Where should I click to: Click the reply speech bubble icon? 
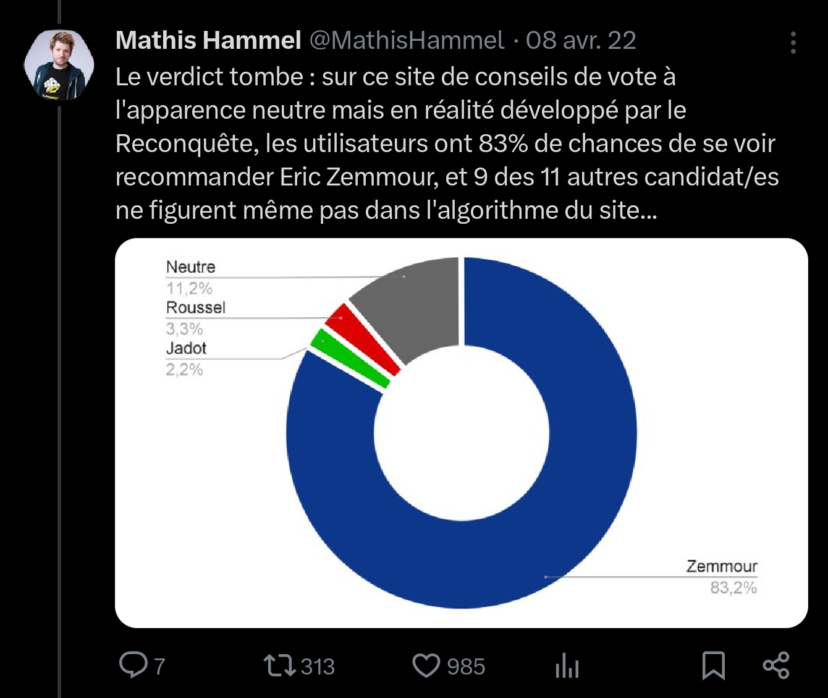point(132,666)
